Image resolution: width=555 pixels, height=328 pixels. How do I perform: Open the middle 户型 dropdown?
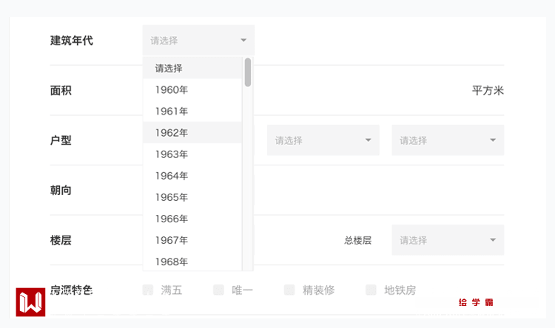(x=323, y=140)
